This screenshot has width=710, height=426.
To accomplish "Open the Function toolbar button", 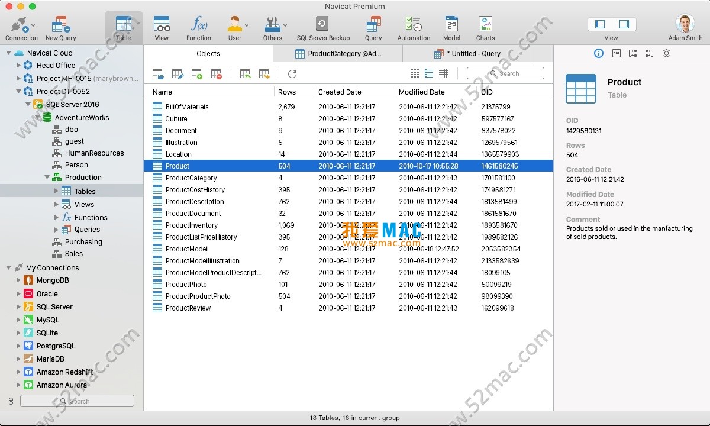I will [199, 28].
